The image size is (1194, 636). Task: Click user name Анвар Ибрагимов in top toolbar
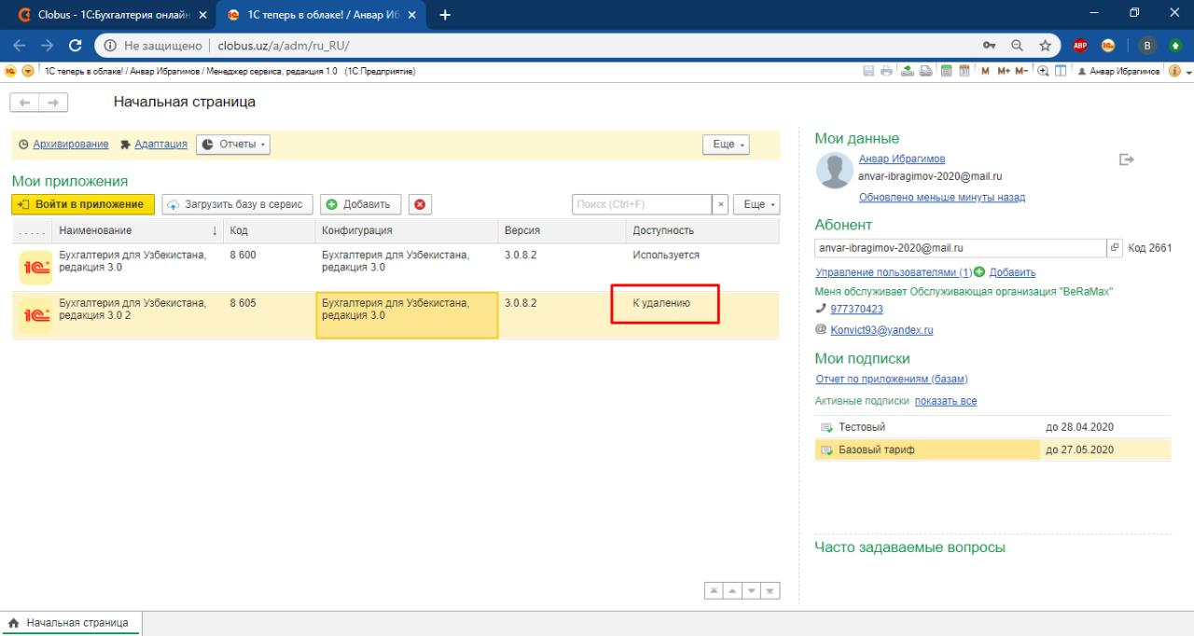[1119, 71]
